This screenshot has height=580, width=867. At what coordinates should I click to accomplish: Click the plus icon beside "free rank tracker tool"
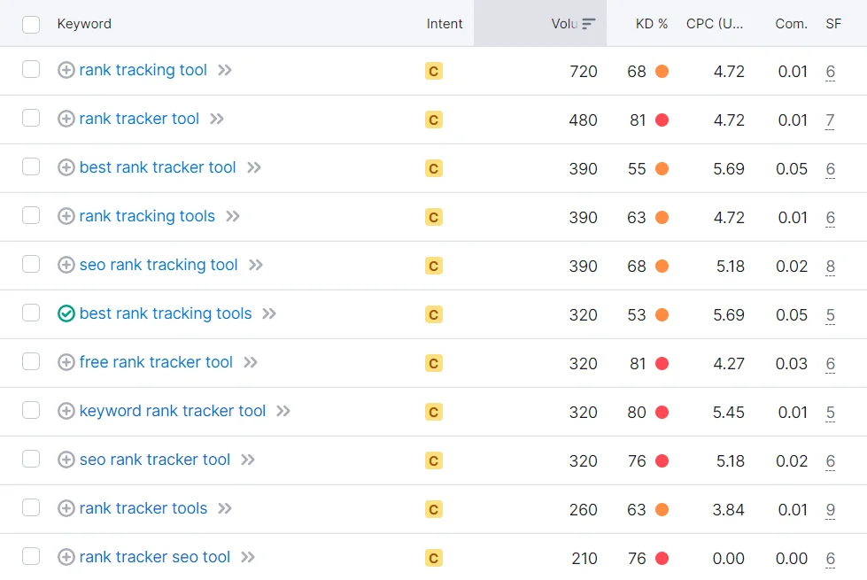(x=66, y=362)
